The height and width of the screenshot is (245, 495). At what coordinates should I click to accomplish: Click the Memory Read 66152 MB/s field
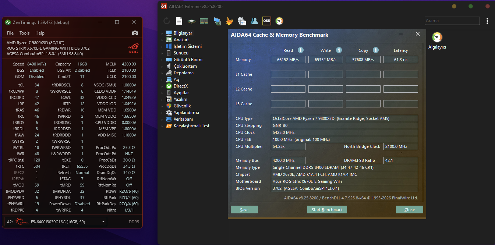(288, 60)
